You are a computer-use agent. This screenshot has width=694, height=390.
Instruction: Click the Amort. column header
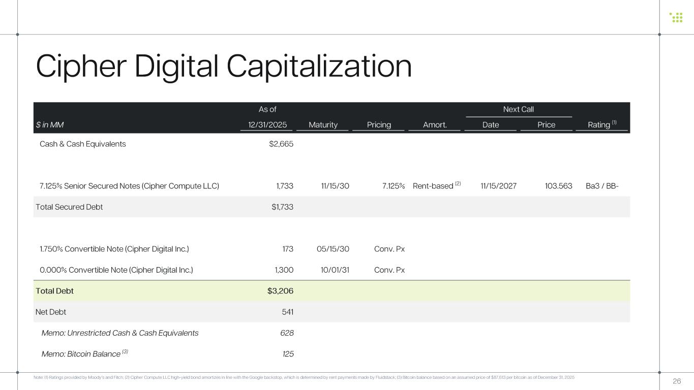coord(435,125)
